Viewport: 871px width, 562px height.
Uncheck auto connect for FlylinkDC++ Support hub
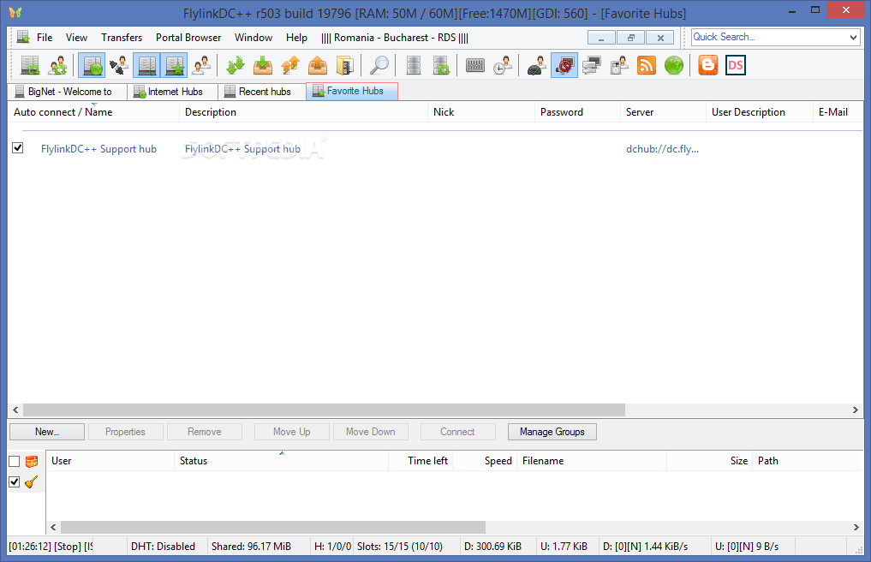(18, 148)
